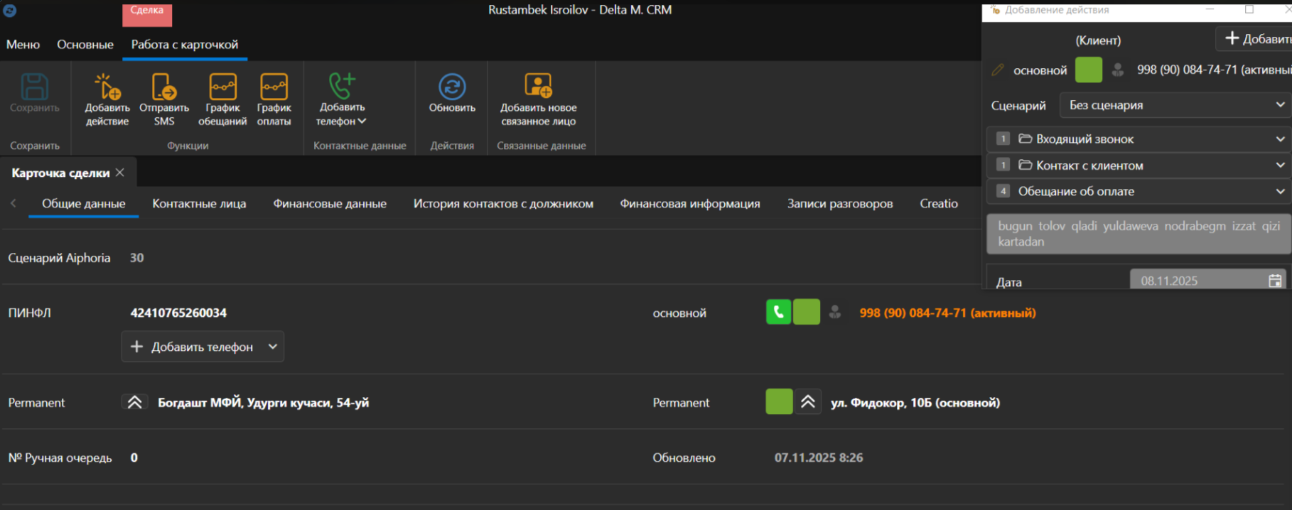Click the green swatch beside ул. Фидокор
This screenshot has width=1292, height=510.
coord(779,402)
